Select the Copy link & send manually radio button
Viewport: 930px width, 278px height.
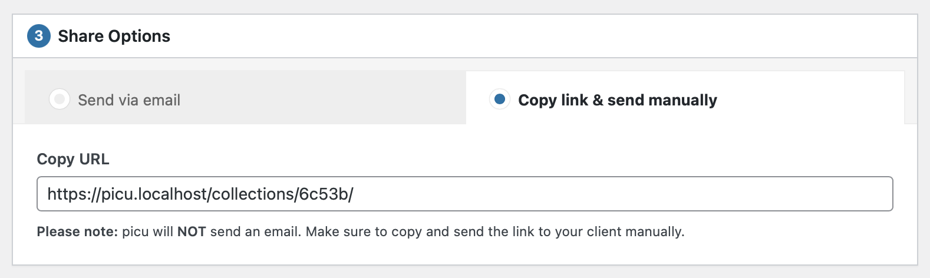[500, 100]
